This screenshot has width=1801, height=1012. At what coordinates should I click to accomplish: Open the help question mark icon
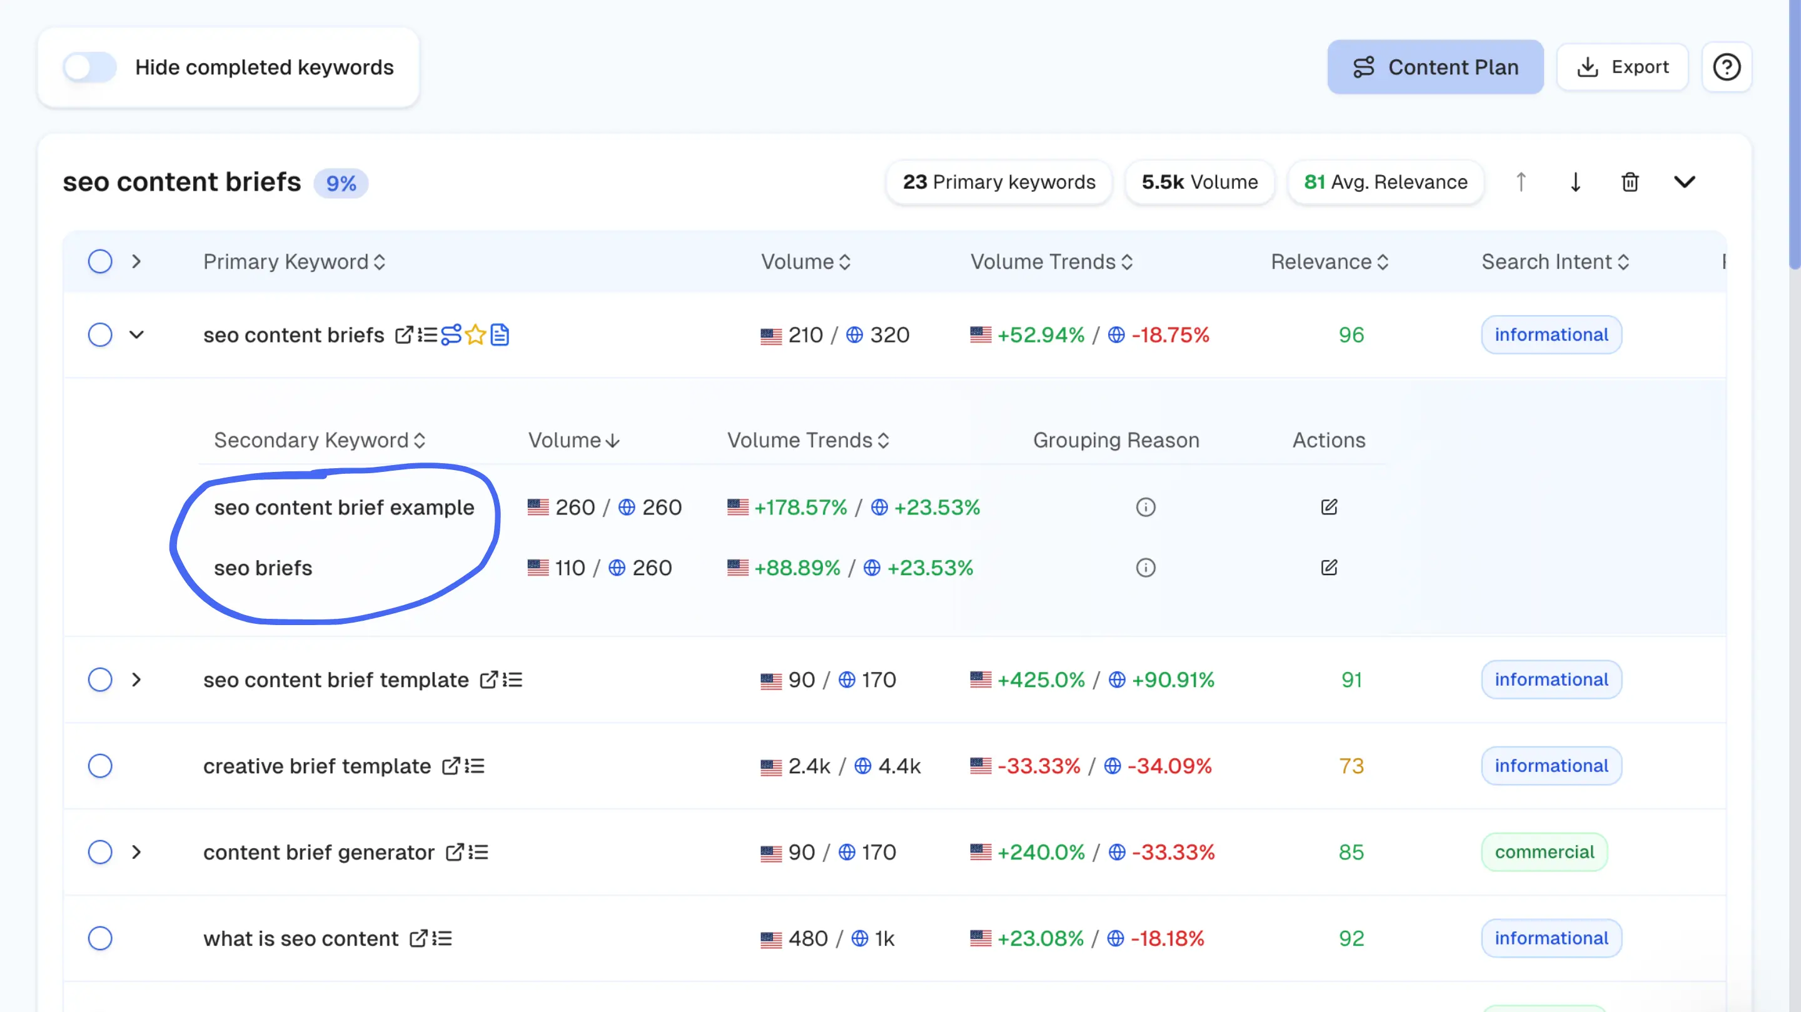[x=1726, y=67]
